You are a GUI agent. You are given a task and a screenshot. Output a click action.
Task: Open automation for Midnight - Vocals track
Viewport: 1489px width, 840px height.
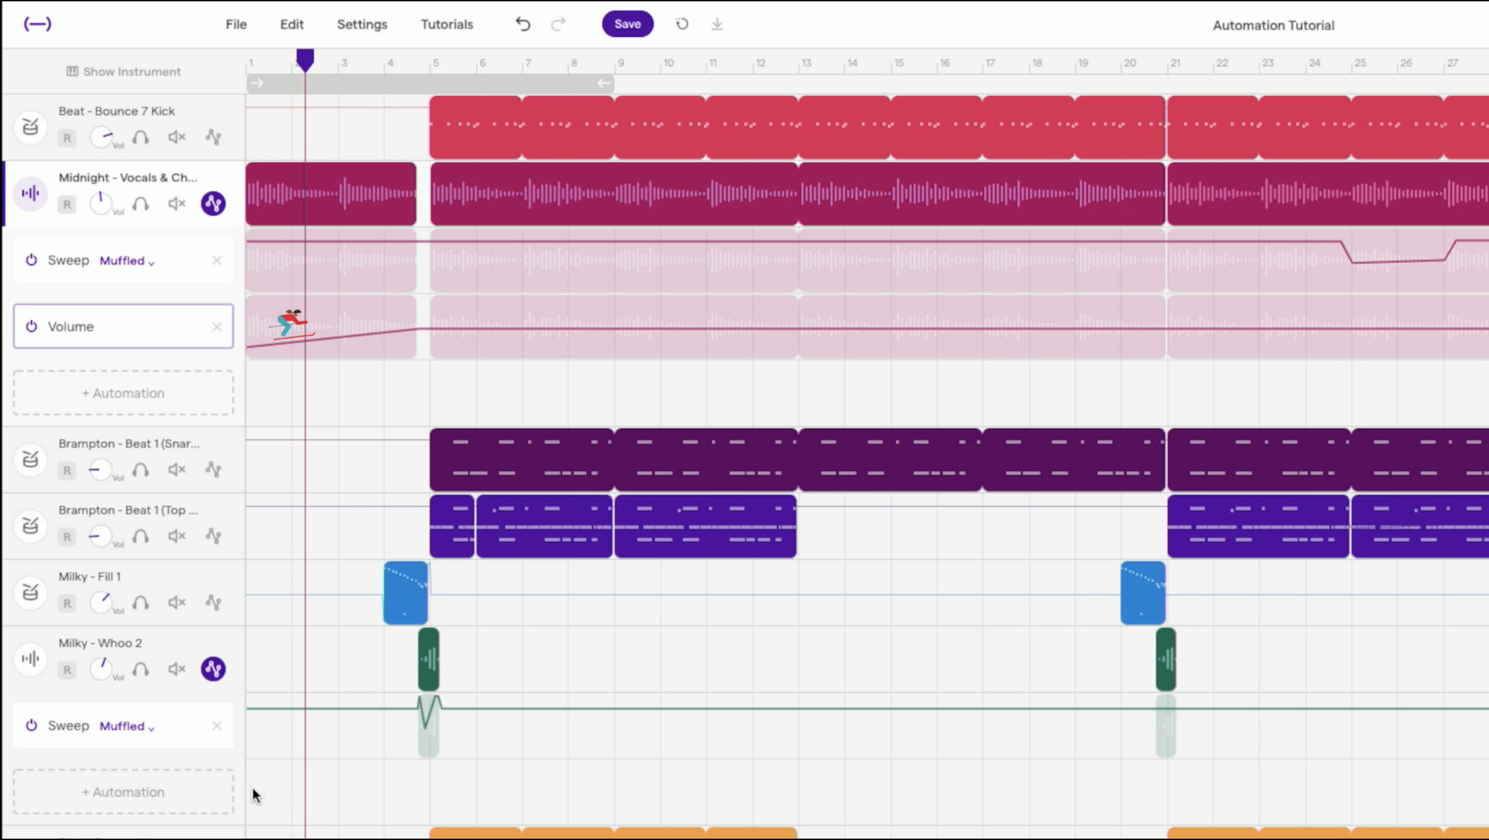(213, 204)
